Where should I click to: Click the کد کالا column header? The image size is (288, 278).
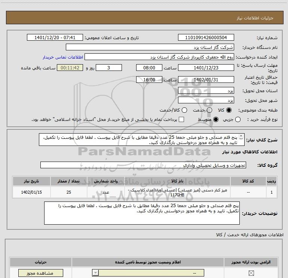click(x=248, y=181)
